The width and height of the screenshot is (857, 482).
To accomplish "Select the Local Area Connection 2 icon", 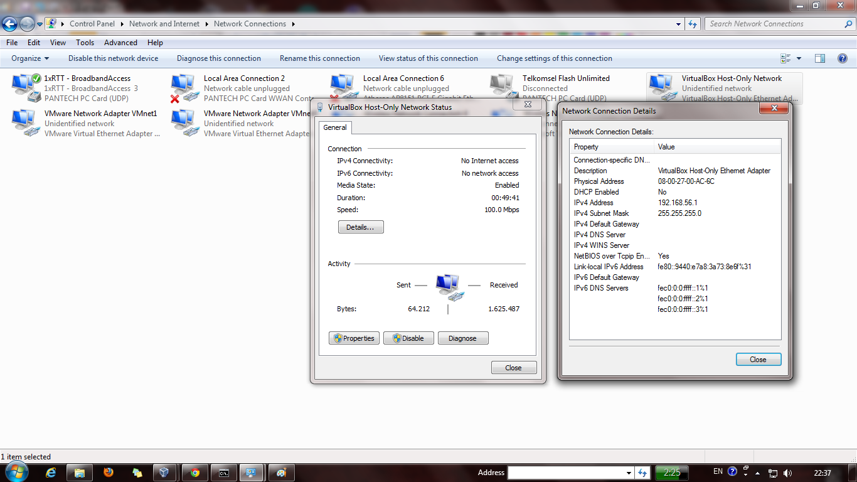I will pos(186,88).
